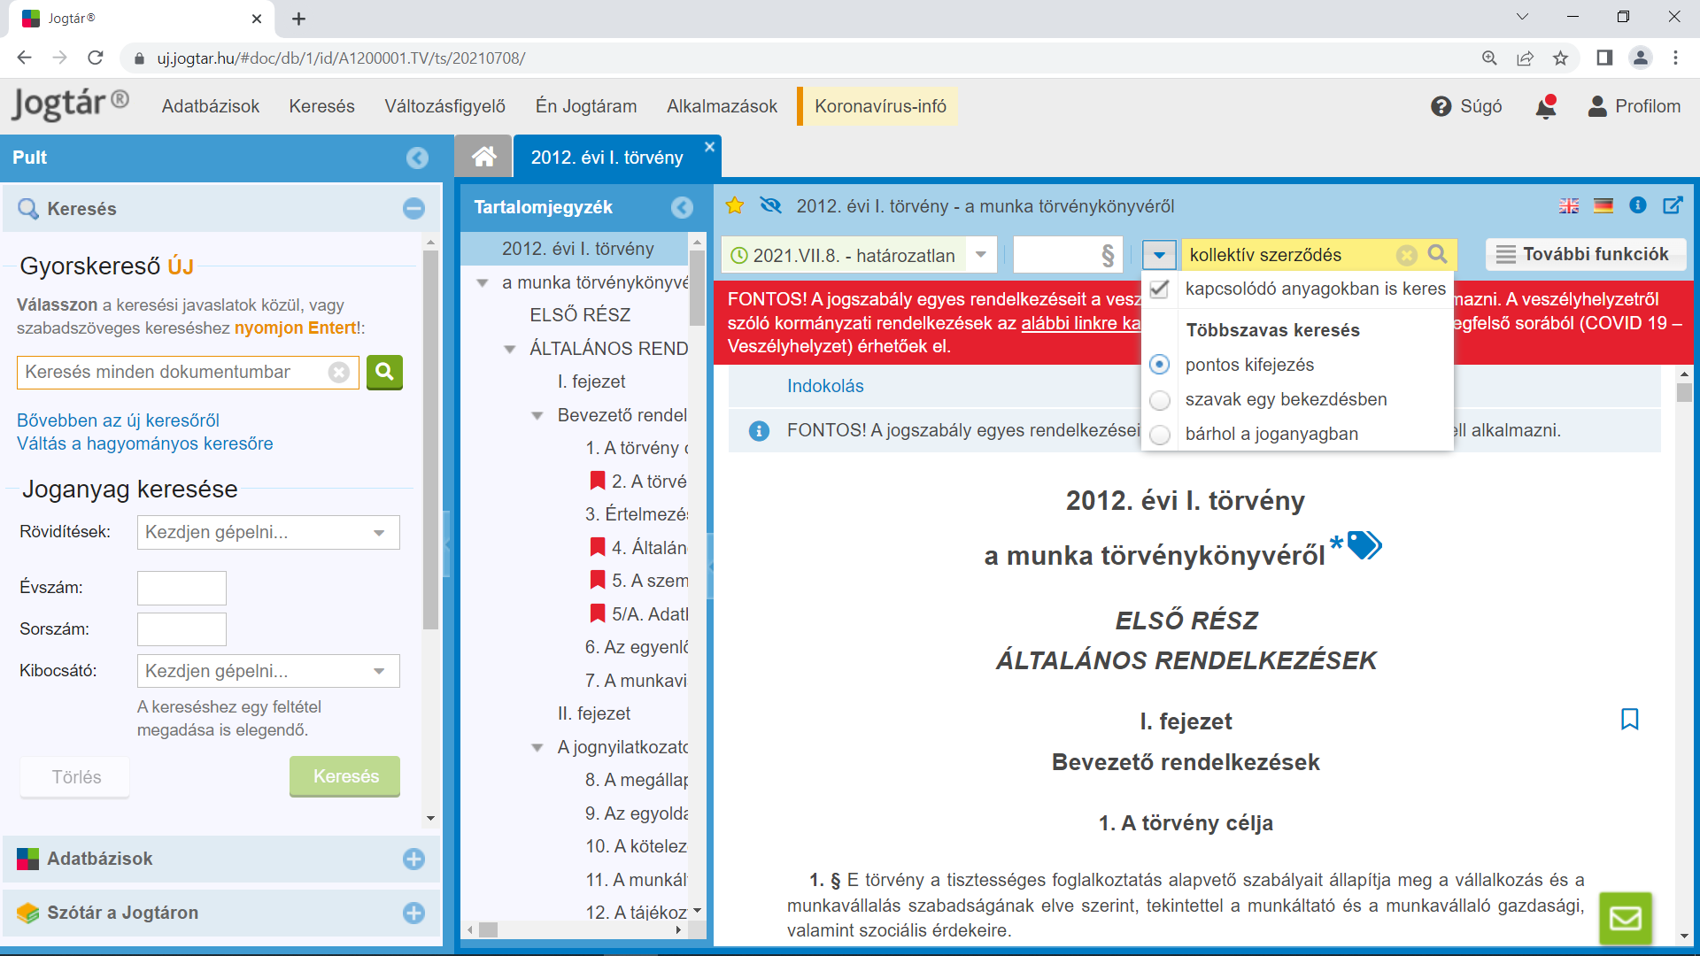Click Bővebben az új keresőről link
The width and height of the screenshot is (1700, 956).
click(118, 420)
